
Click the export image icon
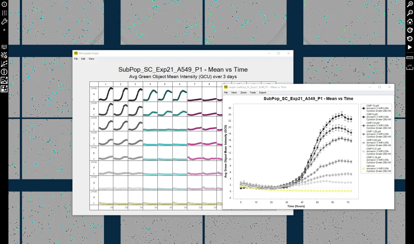[4, 81]
